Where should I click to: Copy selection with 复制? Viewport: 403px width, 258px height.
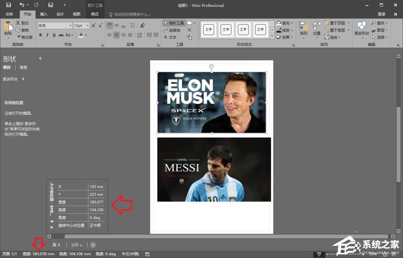click(x=22, y=30)
